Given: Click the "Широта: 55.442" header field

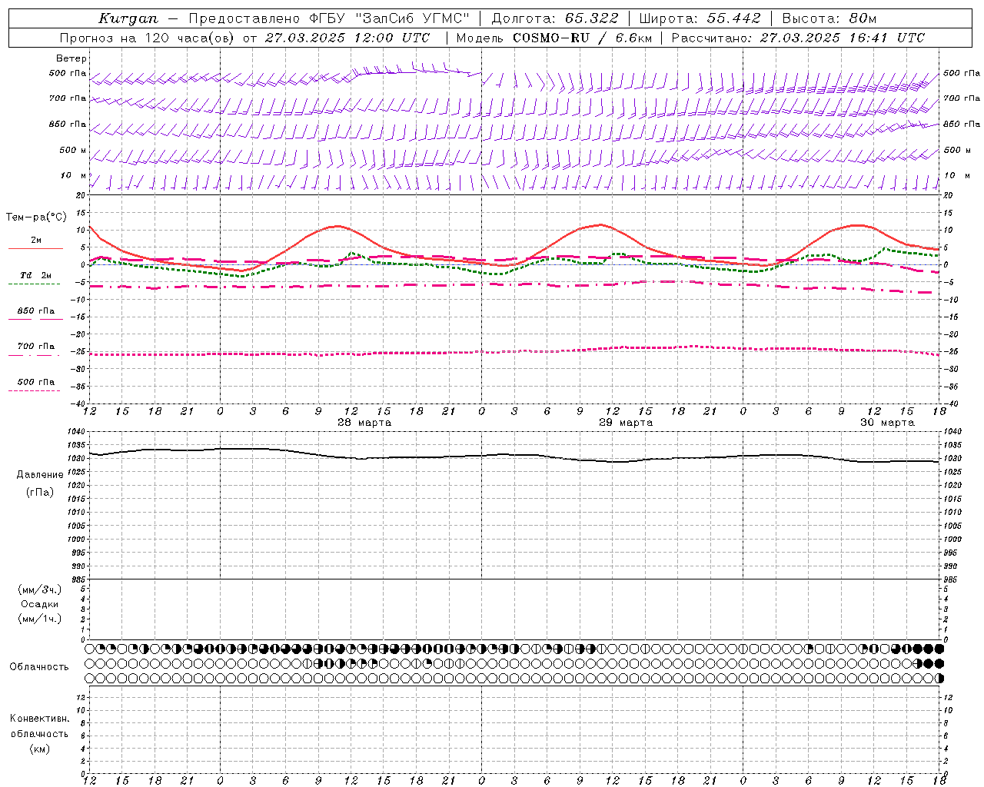Looking at the screenshot, I should tap(700, 18).
